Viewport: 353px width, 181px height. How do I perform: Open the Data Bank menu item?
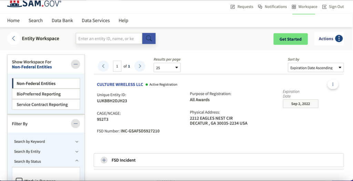point(62,20)
